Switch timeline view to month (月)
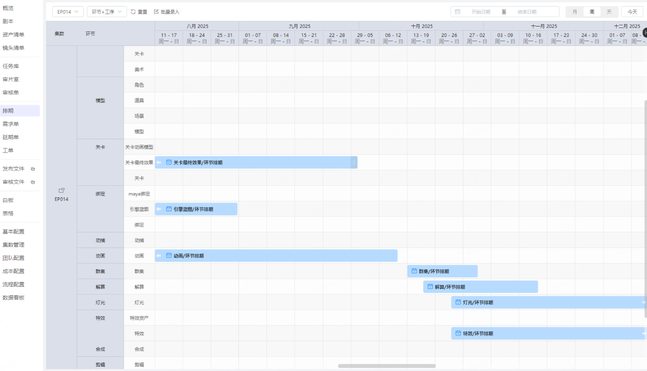 click(575, 12)
